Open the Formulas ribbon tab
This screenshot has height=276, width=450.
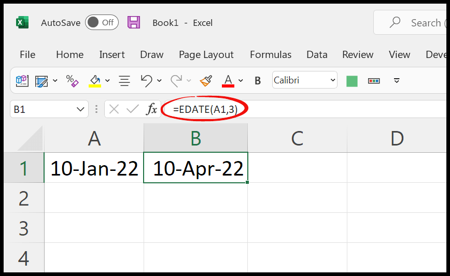(x=271, y=54)
